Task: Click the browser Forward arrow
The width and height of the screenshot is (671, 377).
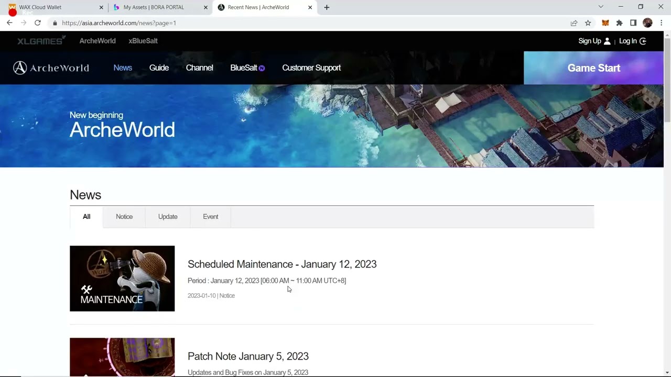Action: (x=24, y=23)
